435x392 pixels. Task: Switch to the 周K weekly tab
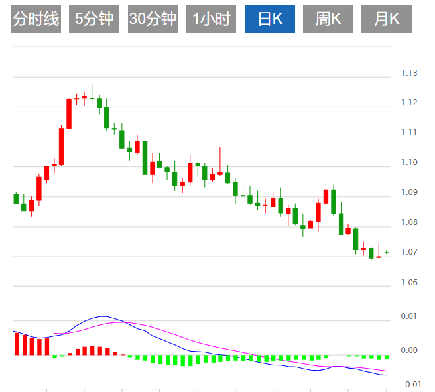pos(328,19)
